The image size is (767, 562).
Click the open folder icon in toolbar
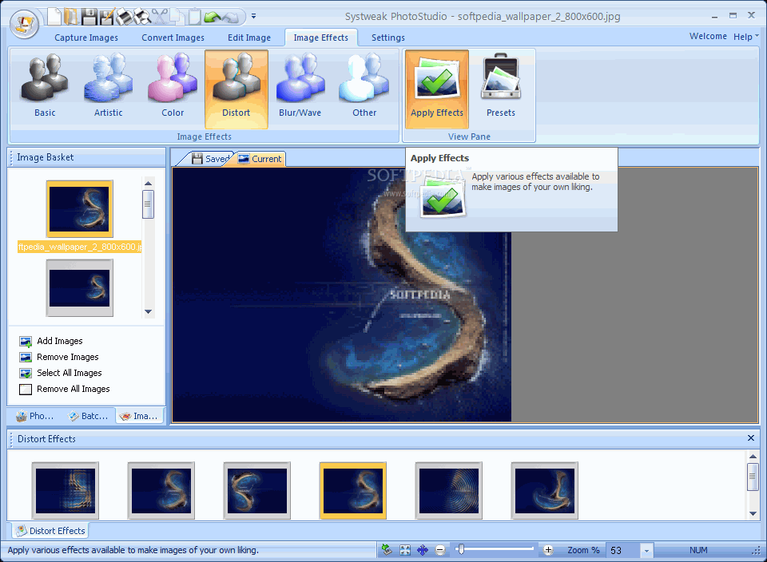pyautogui.click(x=71, y=16)
